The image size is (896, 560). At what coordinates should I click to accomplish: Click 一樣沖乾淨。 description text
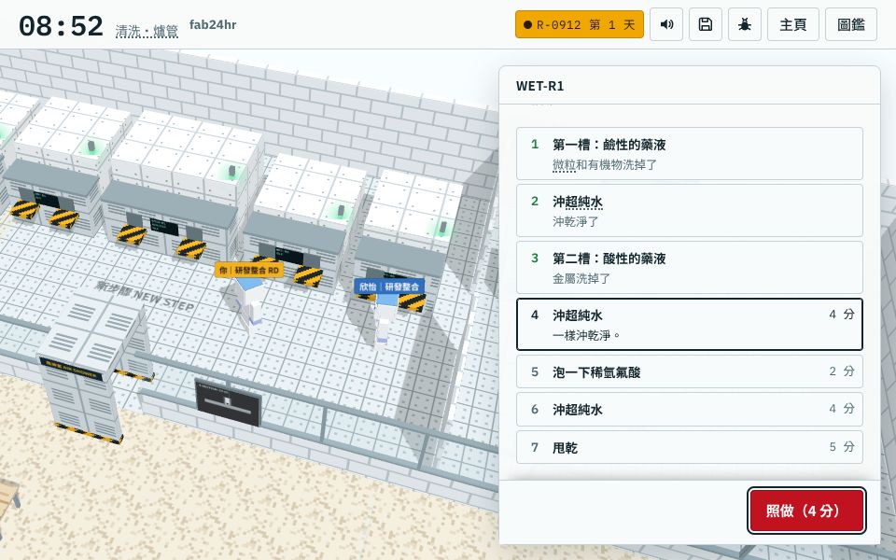[587, 335]
